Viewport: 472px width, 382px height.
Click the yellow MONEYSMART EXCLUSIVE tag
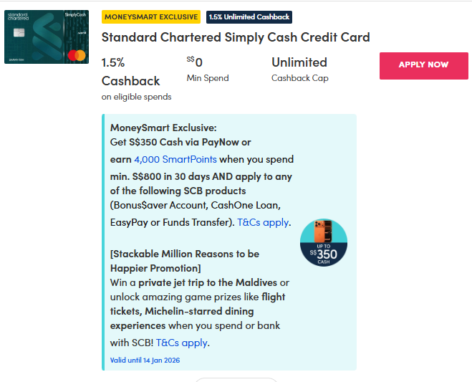151,16
